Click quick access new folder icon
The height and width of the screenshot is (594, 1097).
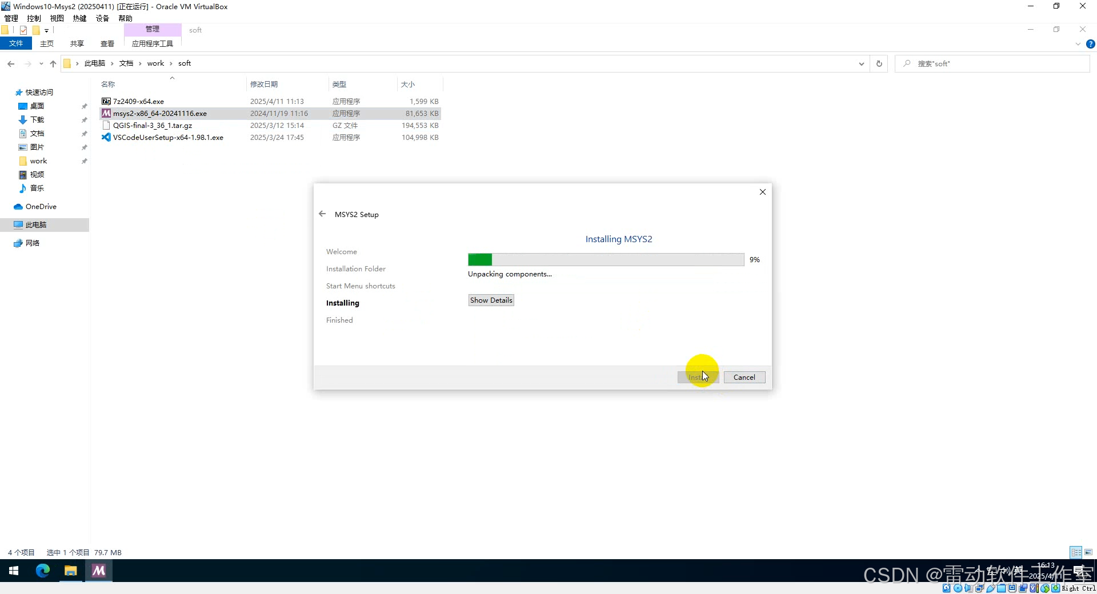click(36, 30)
